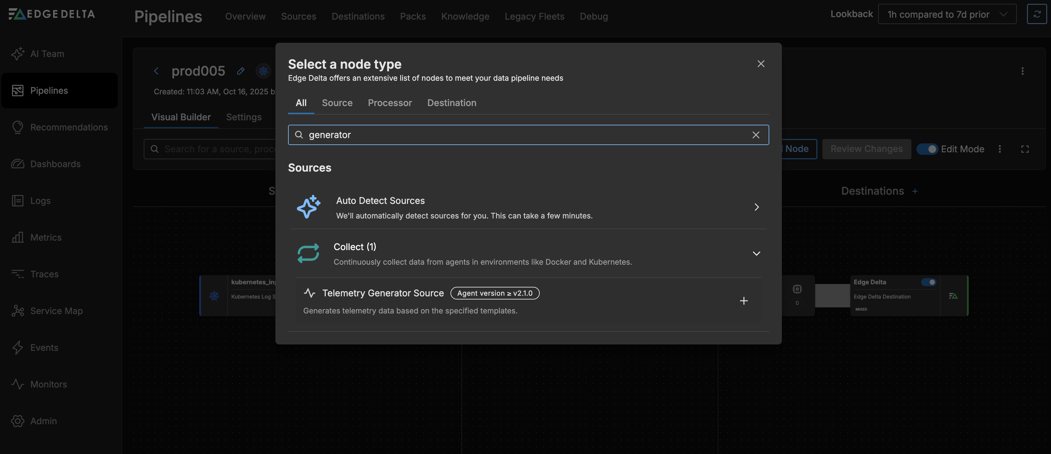Image resolution: width=1051 pixels, height=454 pixels.
Task: Toggle the Edit Mode switch
Action: point(927,149)
